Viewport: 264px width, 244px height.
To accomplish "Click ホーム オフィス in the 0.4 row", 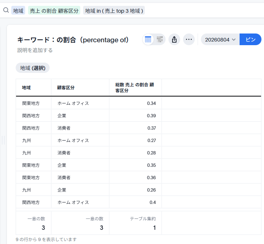I will click(x=73, y=202).
